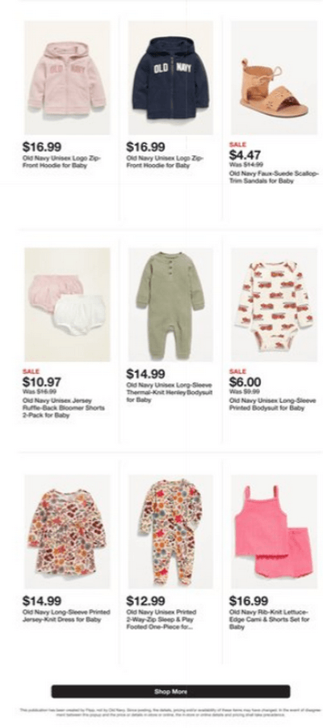This screenshot has width=323, height=728.
Task: View the green Thermal-Knit Henley Bodysuit photo
Action: [x=170, y=305]
